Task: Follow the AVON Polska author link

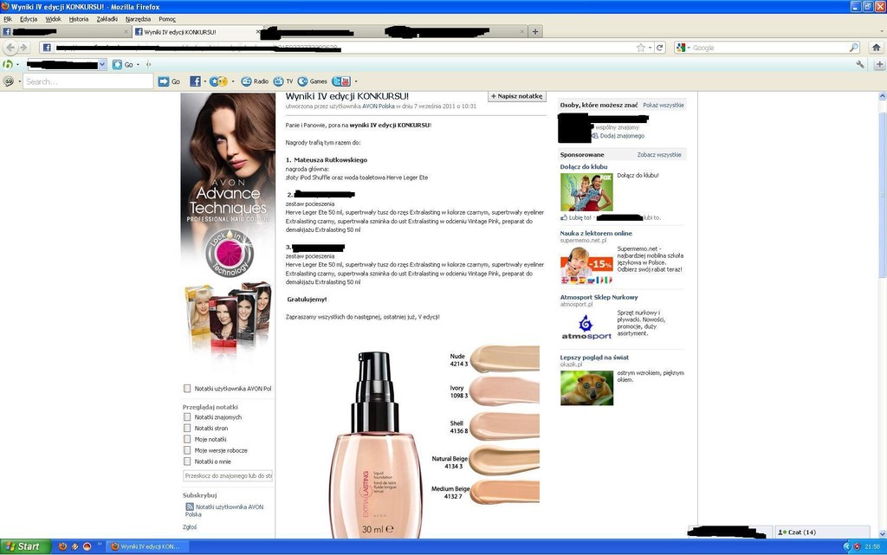Action: (x=379, y=106)
